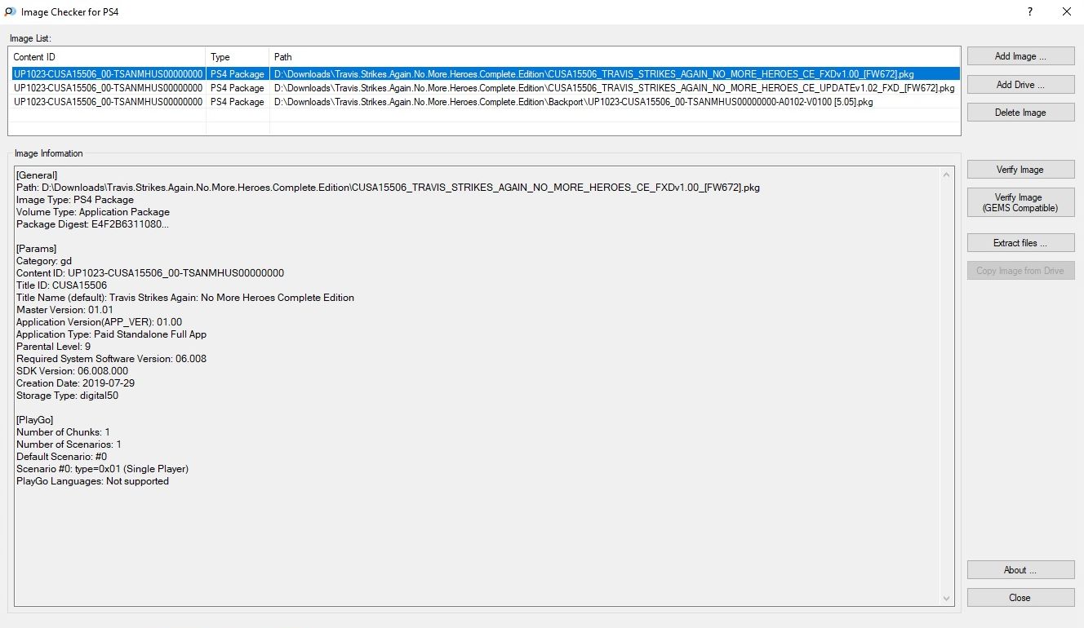Click the Application Version(APP_VER) line
This screenshot has height=628, width=1084.
coord(99,322)
